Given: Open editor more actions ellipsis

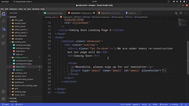Looking at the screenshot, I should point(185,13).
